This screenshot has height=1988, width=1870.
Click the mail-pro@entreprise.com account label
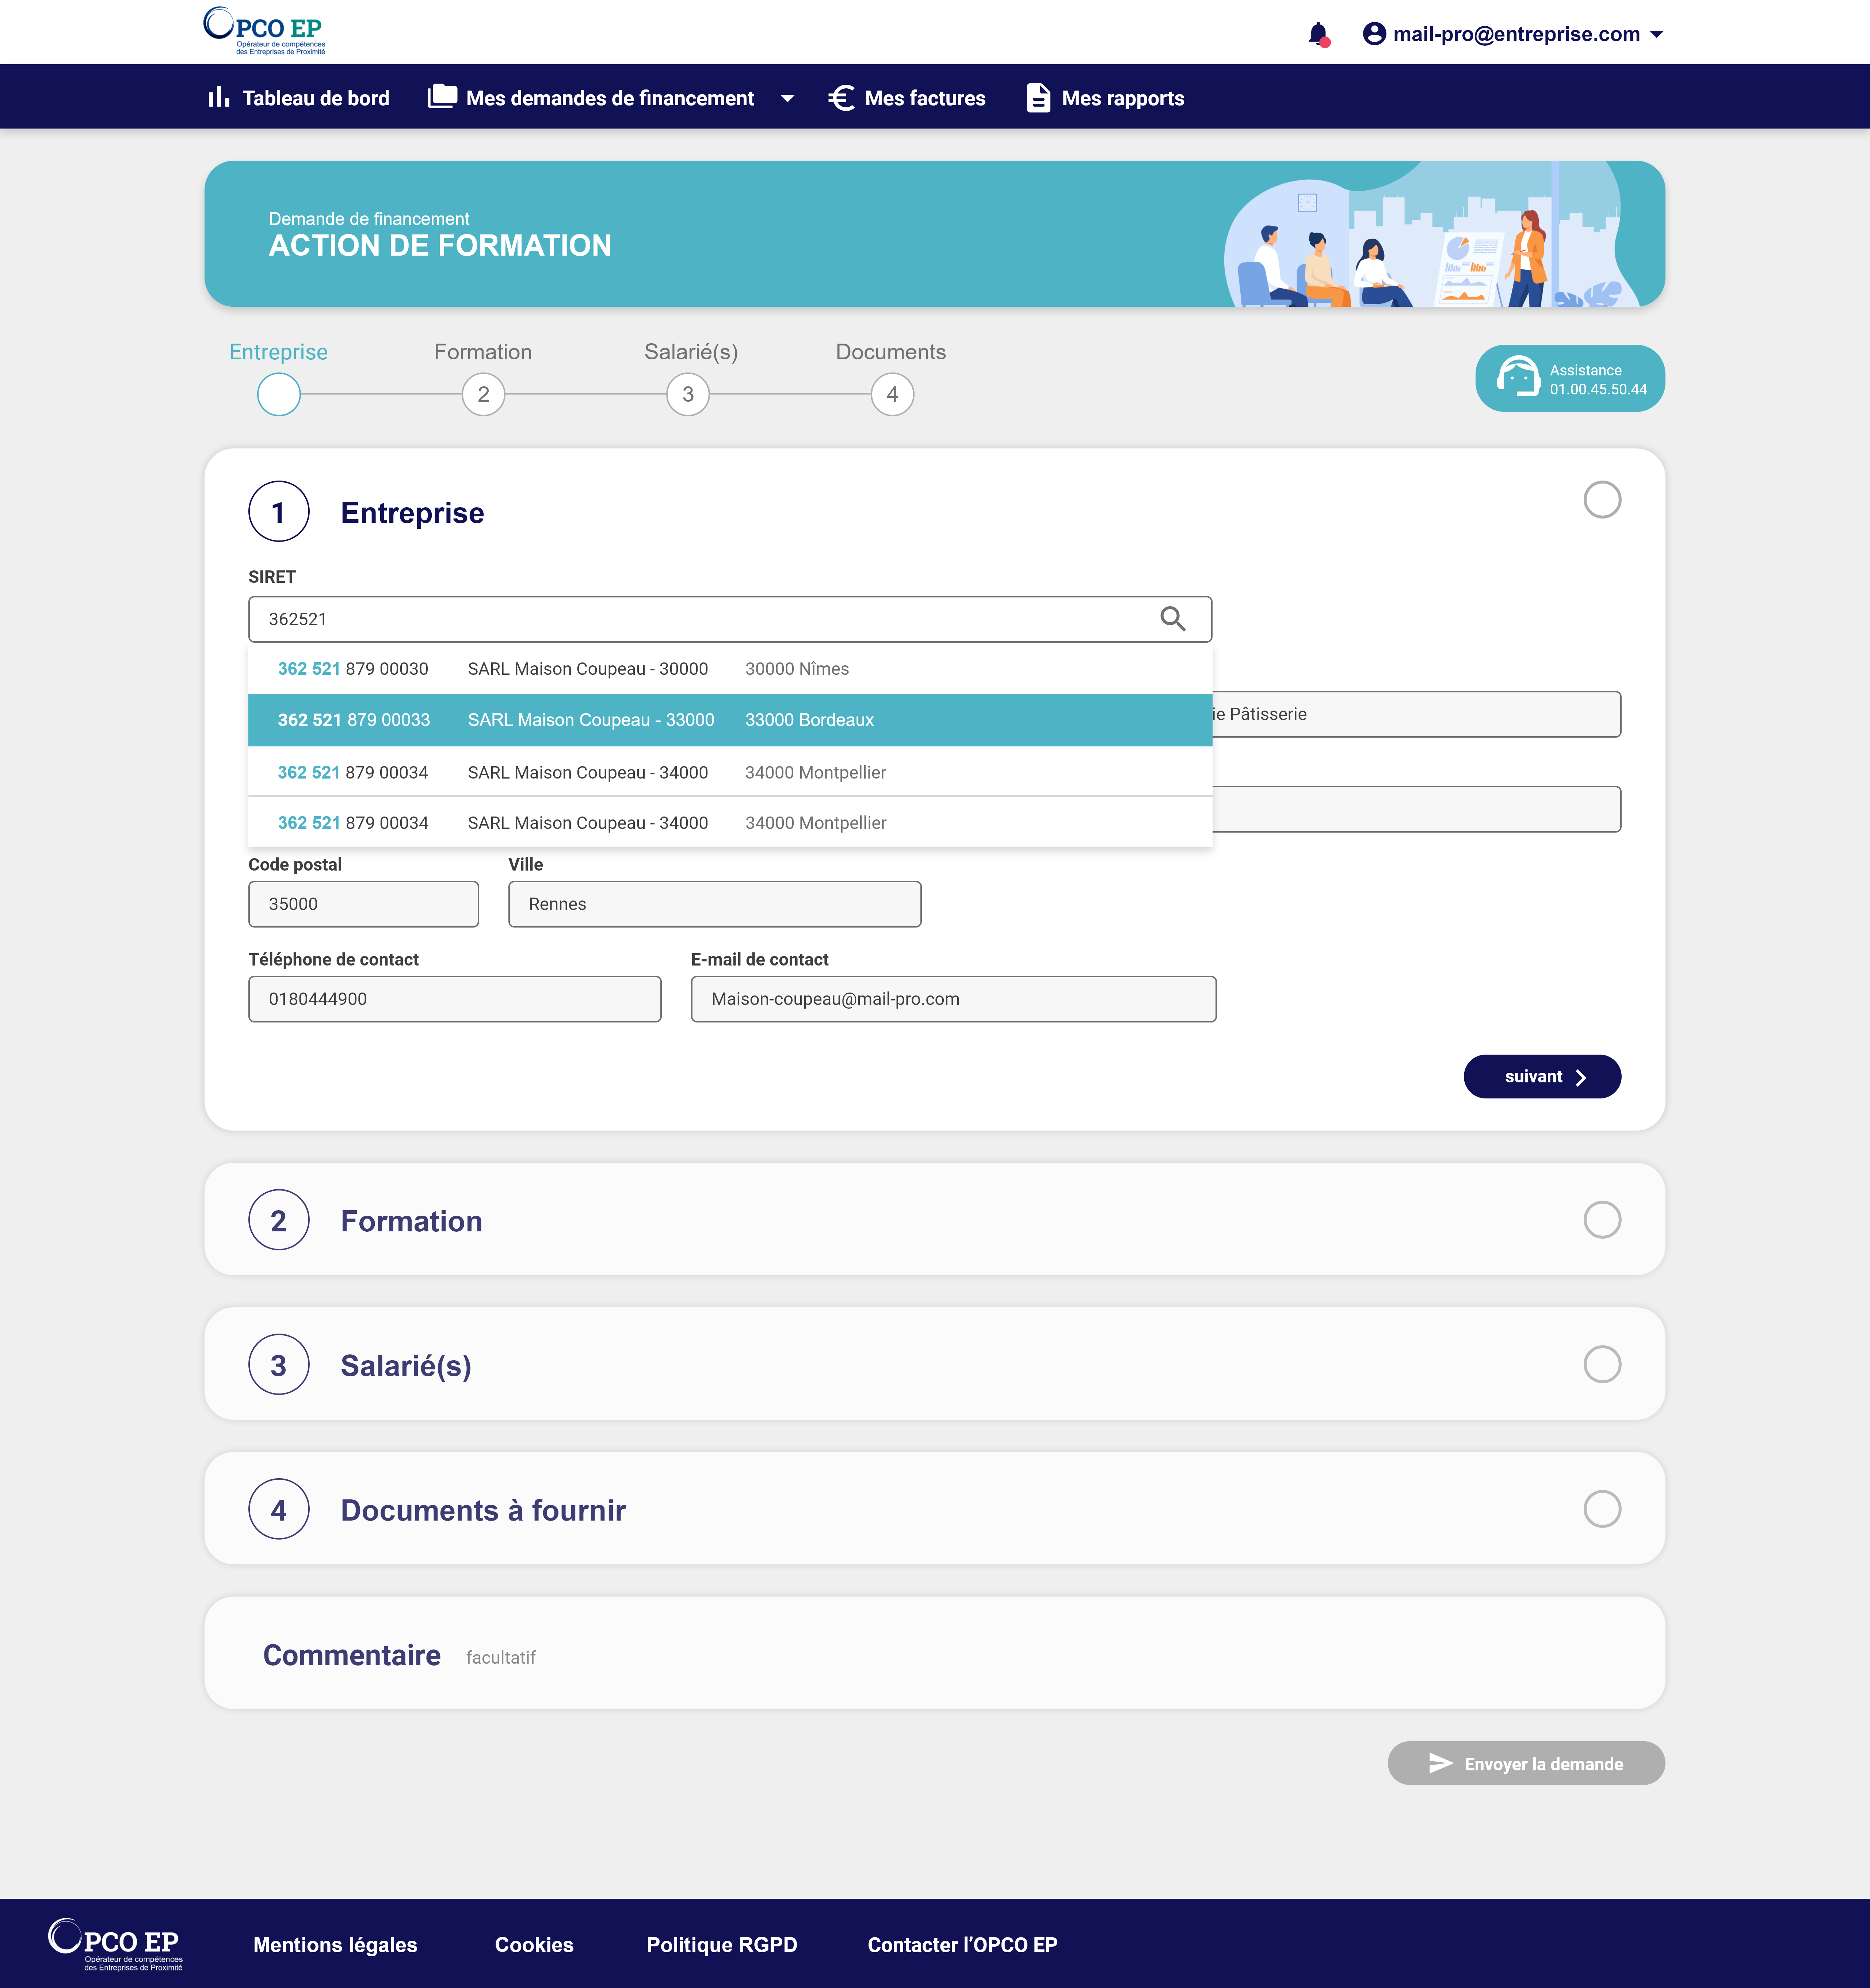pyautogui.click(x=1516, y=34)
